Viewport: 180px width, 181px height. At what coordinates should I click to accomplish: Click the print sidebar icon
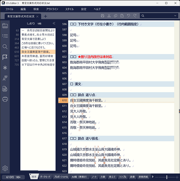(5, 99)
